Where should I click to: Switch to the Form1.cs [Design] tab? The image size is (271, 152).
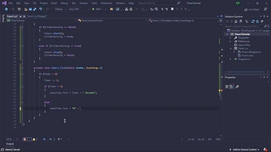coord(37,16)
